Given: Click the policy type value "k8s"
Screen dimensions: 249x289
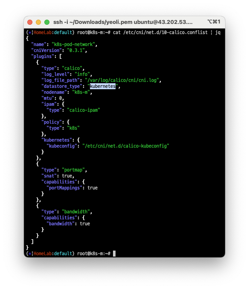Looking at the screenshot, I should tap(73, 128).
